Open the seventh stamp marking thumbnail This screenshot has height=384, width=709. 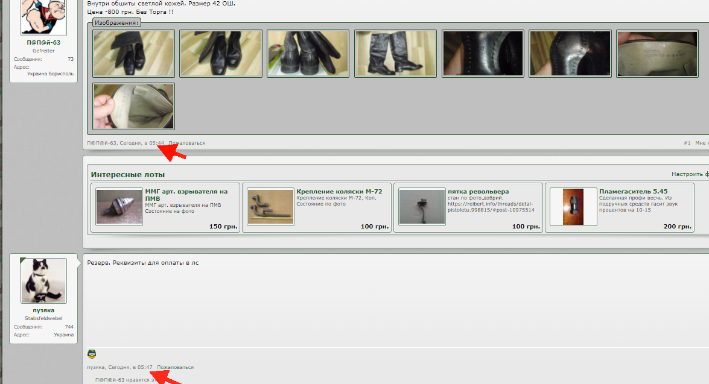pyautogui.click(x=658, y=54)
